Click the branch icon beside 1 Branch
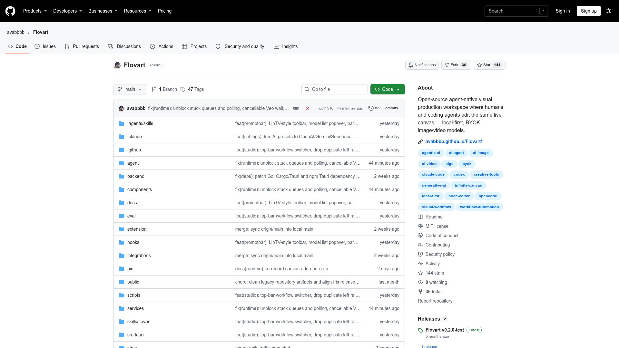 [x=154, y=89]
